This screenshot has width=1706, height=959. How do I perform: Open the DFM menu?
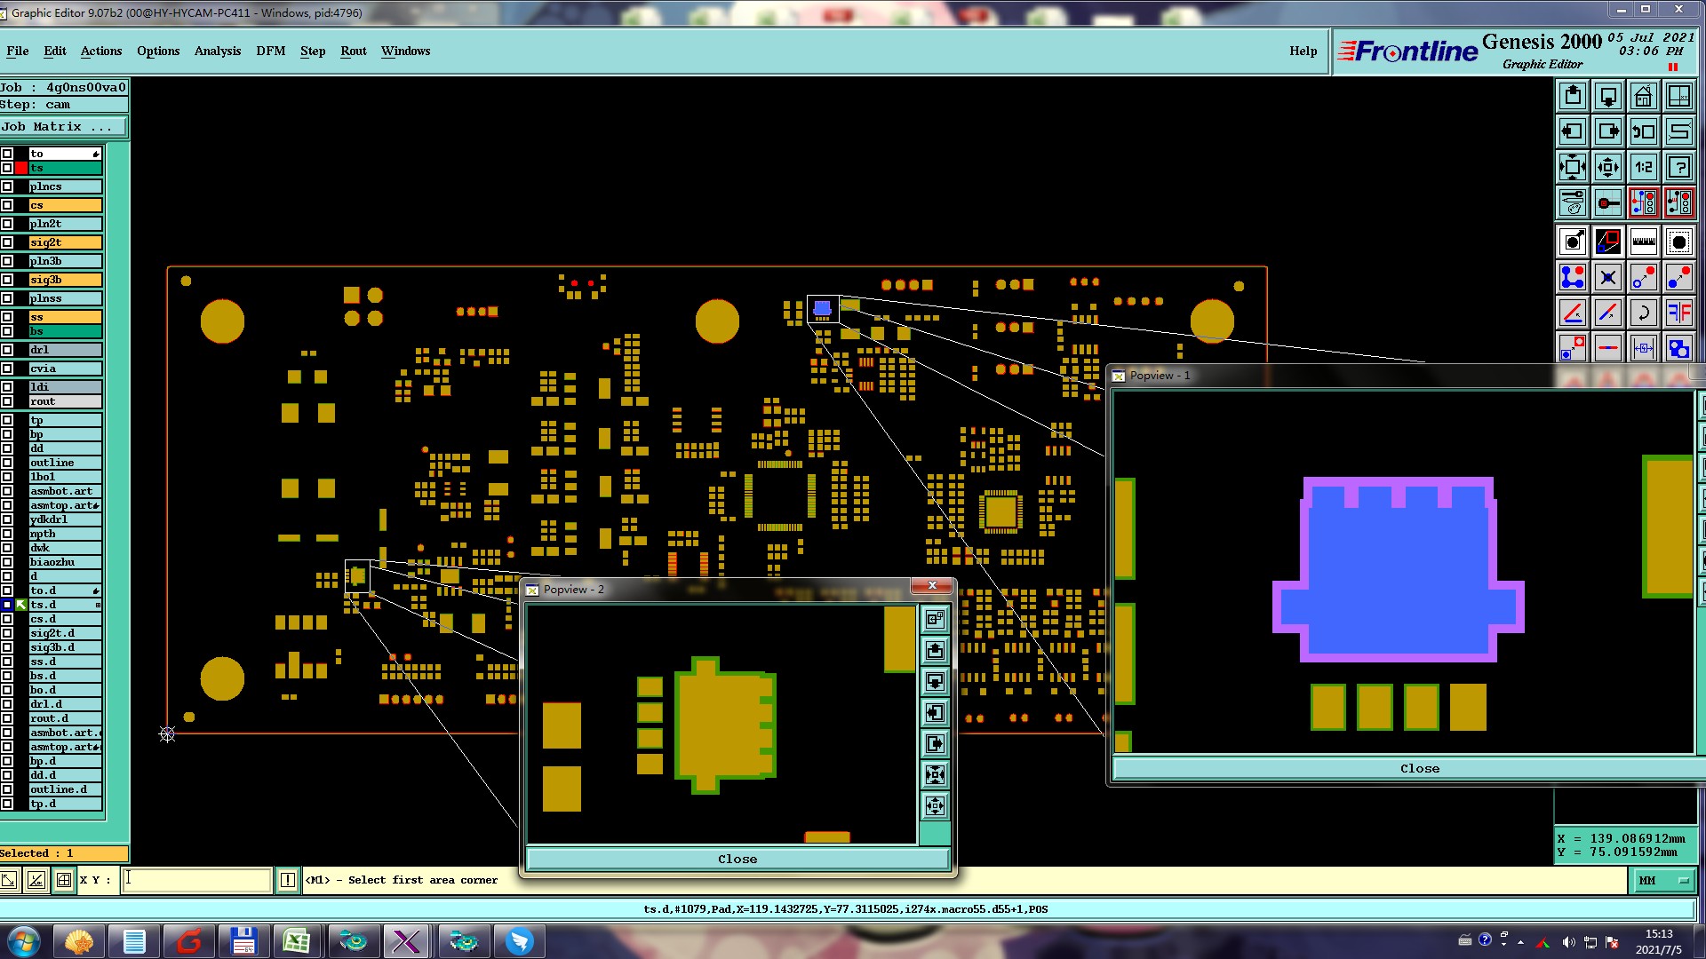point(270,51)
